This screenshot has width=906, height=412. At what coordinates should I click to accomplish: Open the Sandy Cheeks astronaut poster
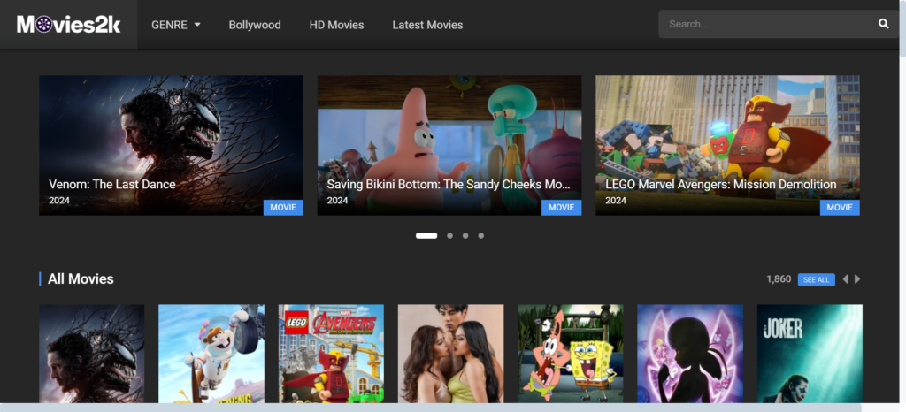point(211,354)
